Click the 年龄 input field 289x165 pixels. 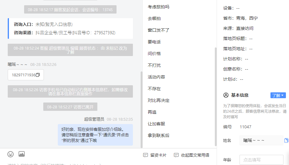click(x=261, y=160)
